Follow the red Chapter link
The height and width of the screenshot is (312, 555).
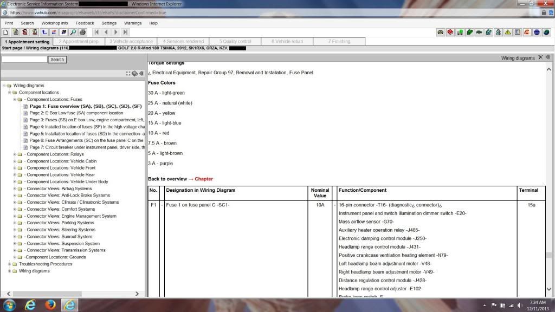click(x=204, y=179)
